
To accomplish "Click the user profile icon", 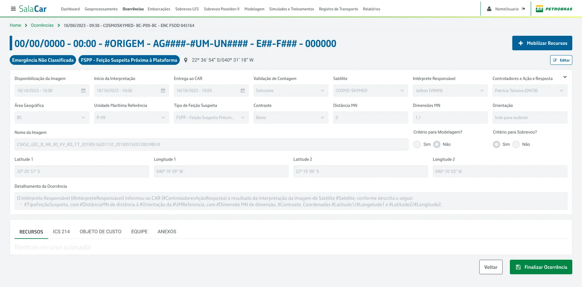I will coord(489,9).
